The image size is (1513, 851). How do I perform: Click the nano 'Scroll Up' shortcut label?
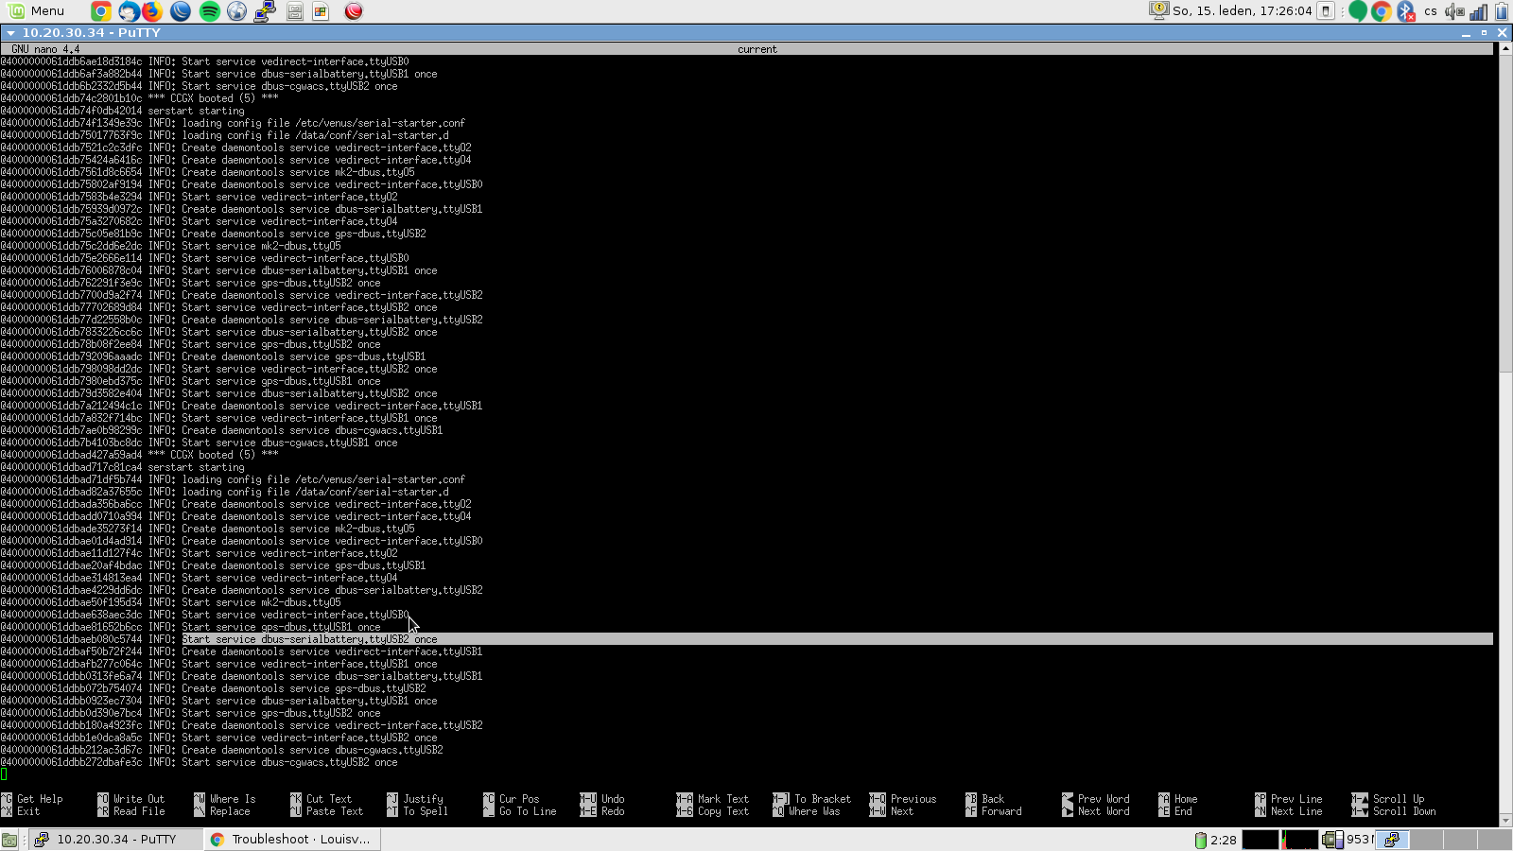tap(1399, 799)
